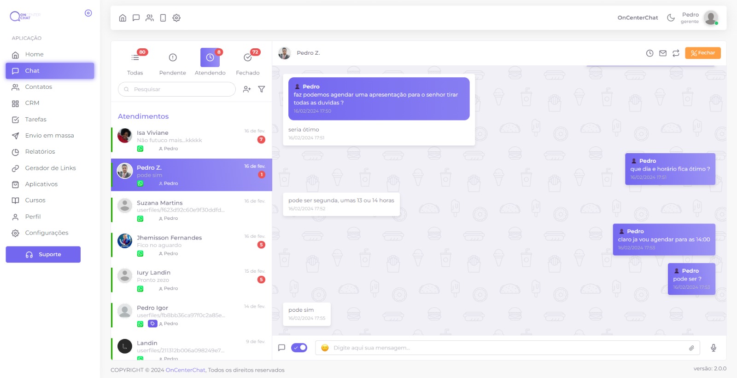
Task: Click the add contact icon beside search
Action: point(247,89)
